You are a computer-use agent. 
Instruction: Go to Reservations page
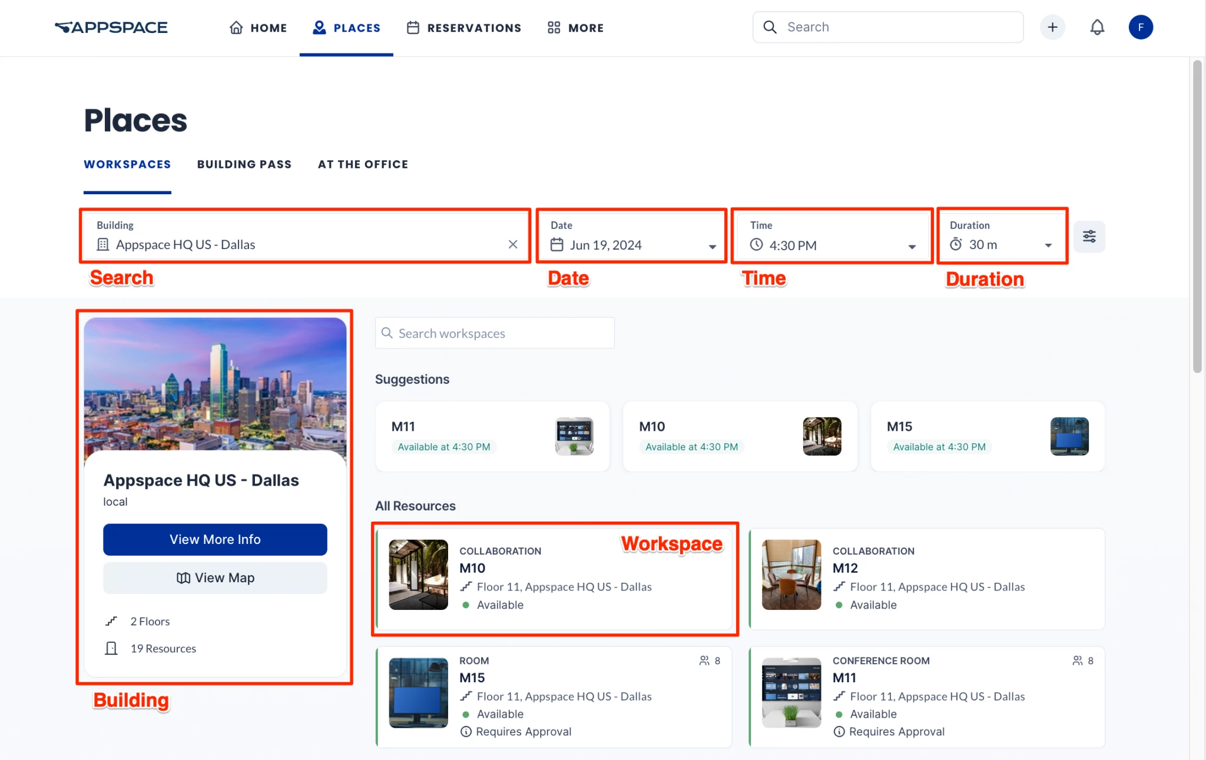tap(464, 28)
